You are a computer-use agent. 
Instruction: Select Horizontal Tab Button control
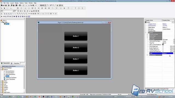[11, 78]
